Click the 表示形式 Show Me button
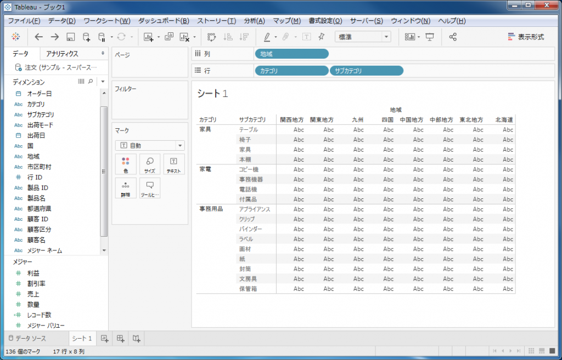Viewport: 562px width, 360px height. tap(525, 37)
